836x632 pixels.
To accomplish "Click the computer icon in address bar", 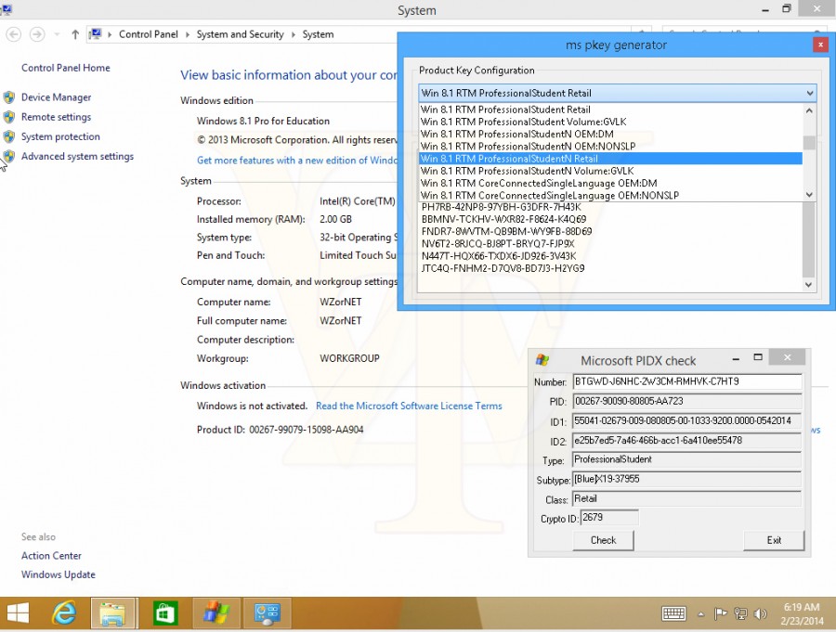I will (x=96, y=34).
